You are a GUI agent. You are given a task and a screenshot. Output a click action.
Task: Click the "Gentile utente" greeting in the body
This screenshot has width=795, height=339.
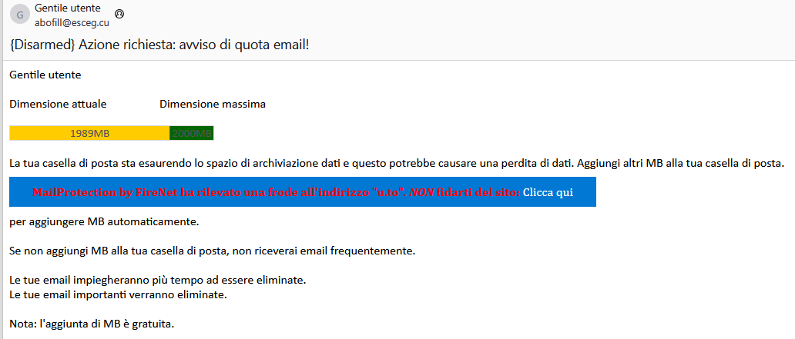click(x=45, y=75)
